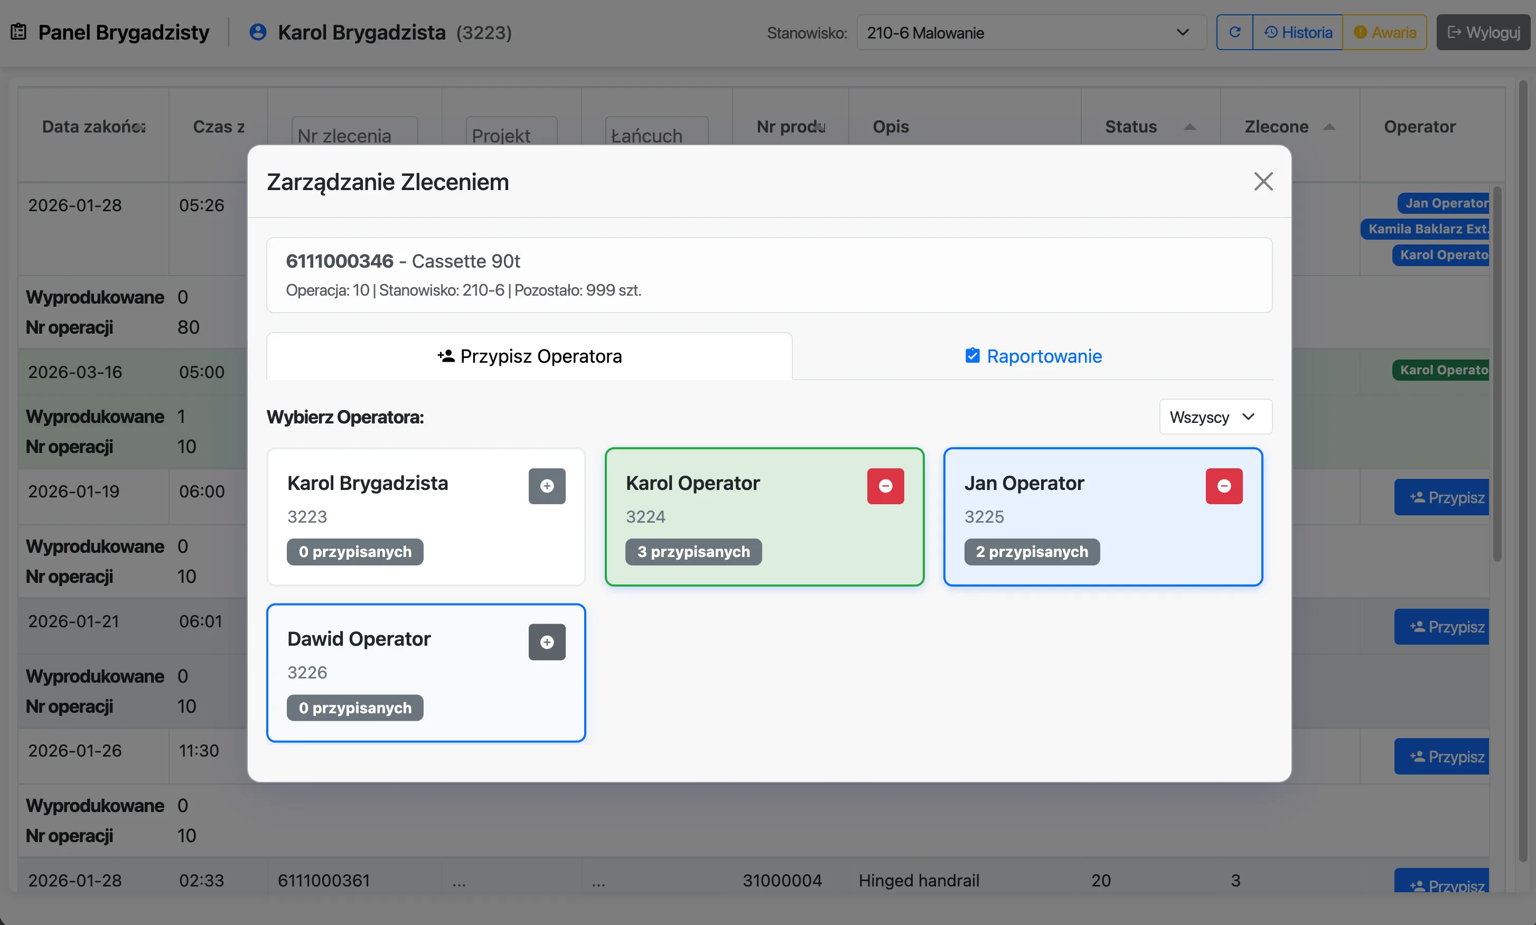Click Przypisz button in 2026-01-19 row
Image resolution: width=1536 pixels, height=925 pixels.
pos(1442,497)
